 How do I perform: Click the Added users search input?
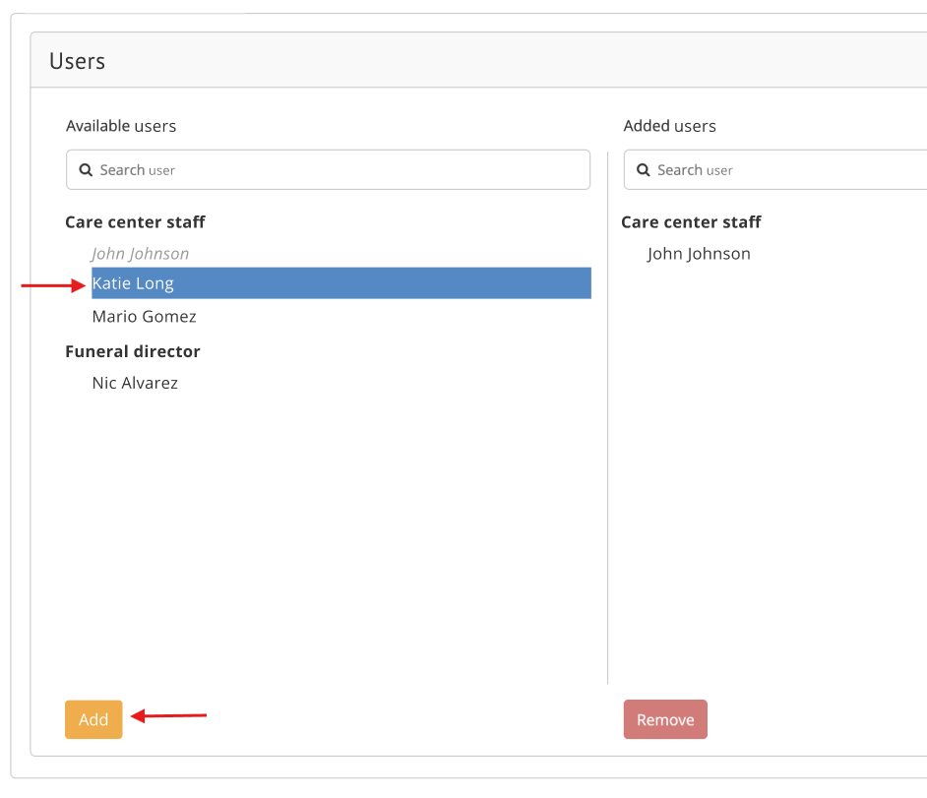click(x=787, y=169)
